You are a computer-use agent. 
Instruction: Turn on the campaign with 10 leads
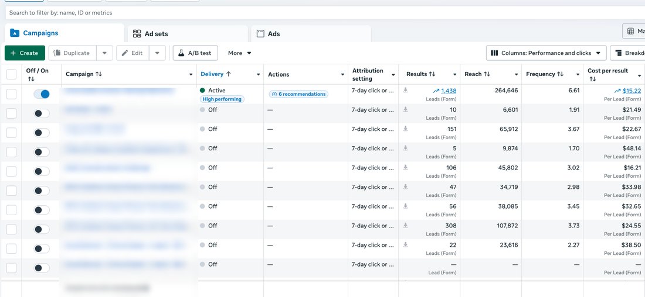click(42, 113)
